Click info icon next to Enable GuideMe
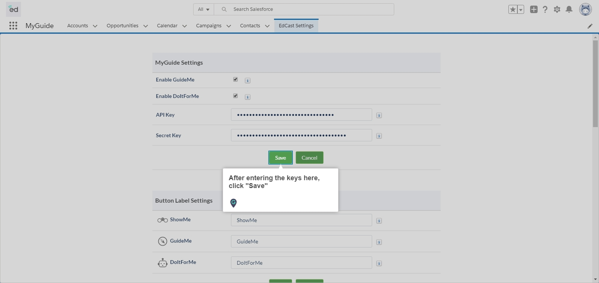The height and width of the screenshot is (283, 599). coord(247,80)
